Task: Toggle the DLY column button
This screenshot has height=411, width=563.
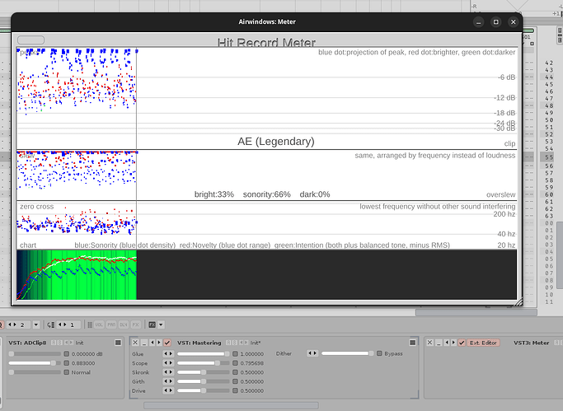Action: point(124,325)
